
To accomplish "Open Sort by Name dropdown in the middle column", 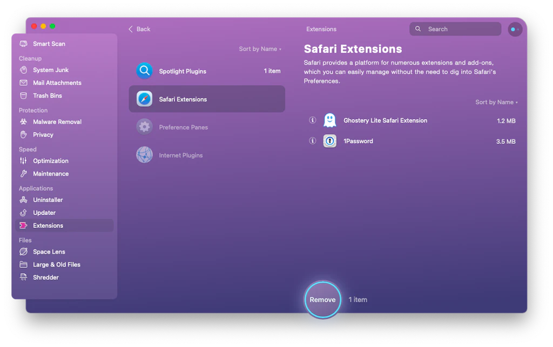I will (x=260, y=48).
